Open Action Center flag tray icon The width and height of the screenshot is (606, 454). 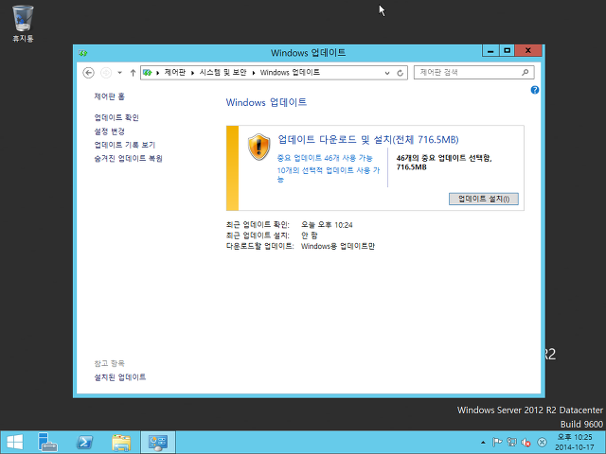[497, 442]
